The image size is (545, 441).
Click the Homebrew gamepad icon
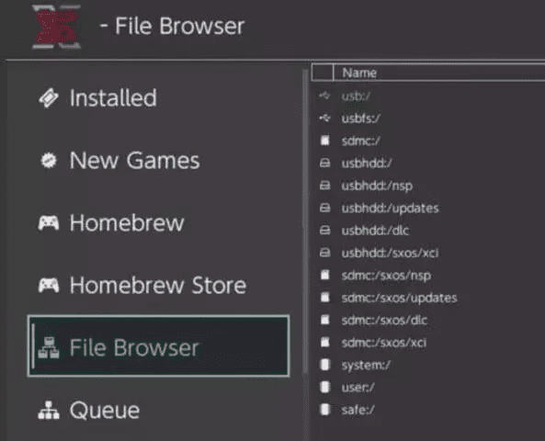pos(49,222)
